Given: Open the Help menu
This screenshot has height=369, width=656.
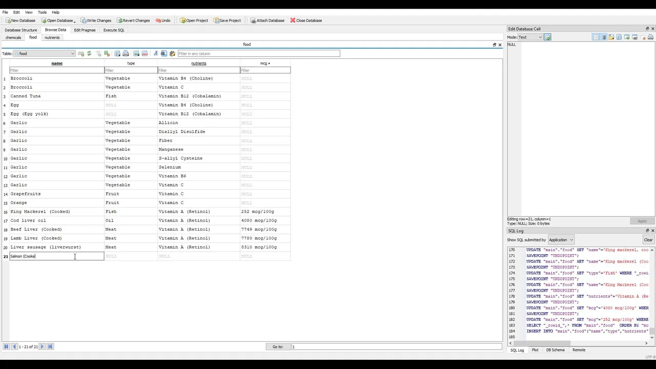Looking at the screenshot, I should pos(55,12).
